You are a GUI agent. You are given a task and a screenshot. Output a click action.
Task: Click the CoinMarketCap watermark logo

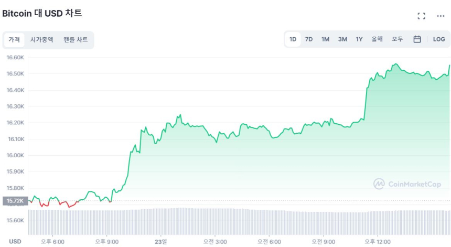click(407, 184)
